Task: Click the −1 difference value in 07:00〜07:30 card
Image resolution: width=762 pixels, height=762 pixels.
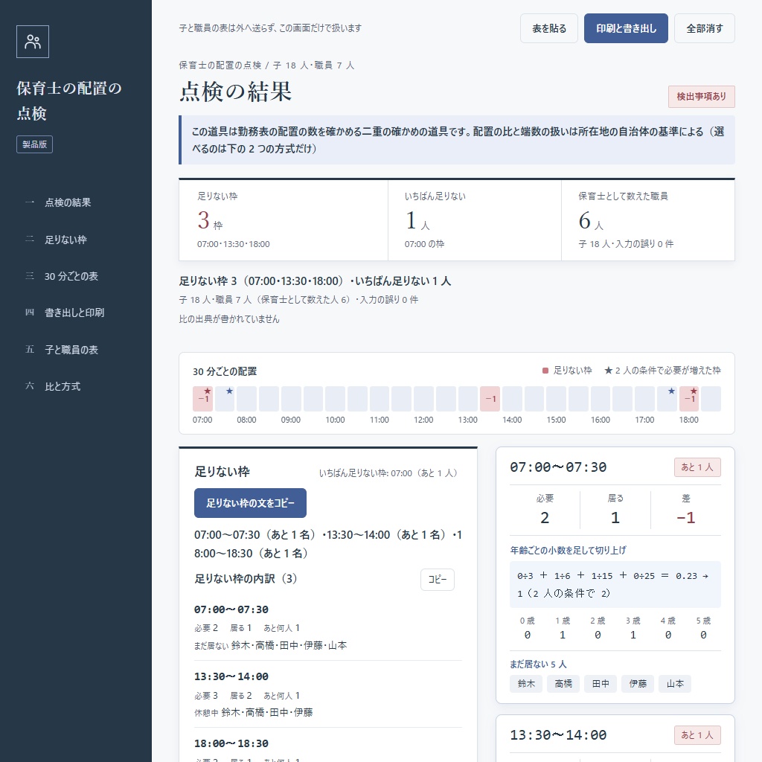Action: coord(685,518)
